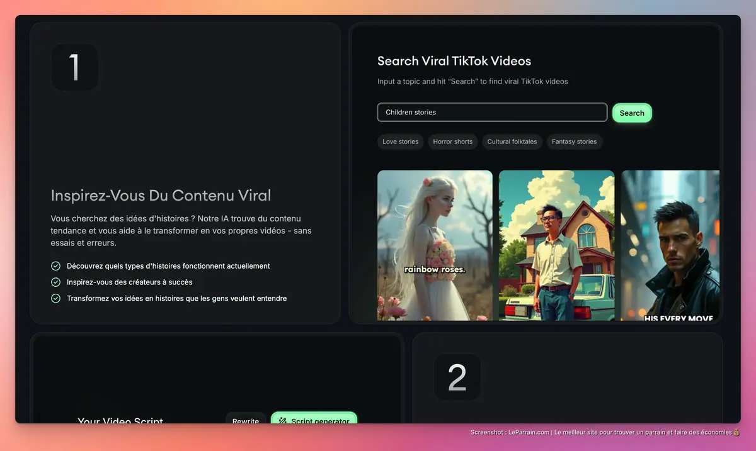The height and width of the screenshot is (451, 756).
Task: Open the HIS EVERY MOVE video thumbnail
Action: point(670,245)
